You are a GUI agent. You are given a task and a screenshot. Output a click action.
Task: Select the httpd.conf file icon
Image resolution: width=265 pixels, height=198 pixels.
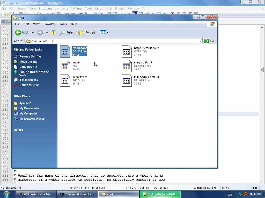tap(65, 52)
